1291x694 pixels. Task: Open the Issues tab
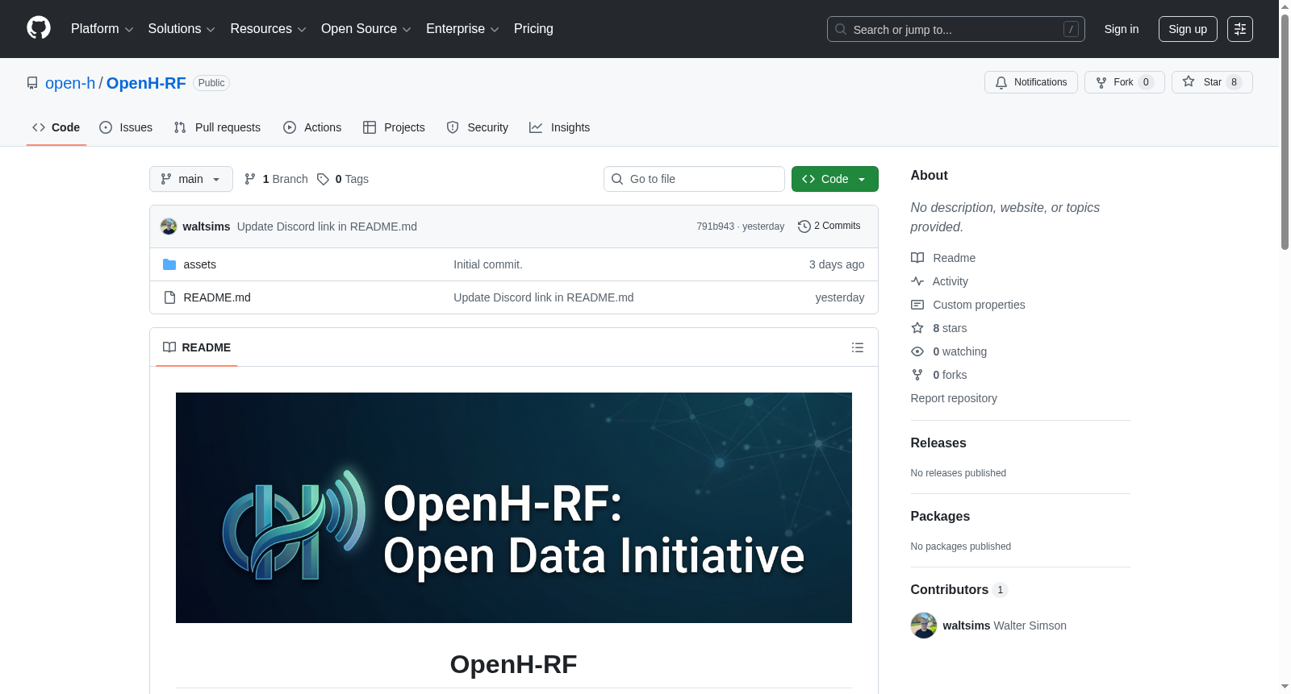tap(126, 127)
